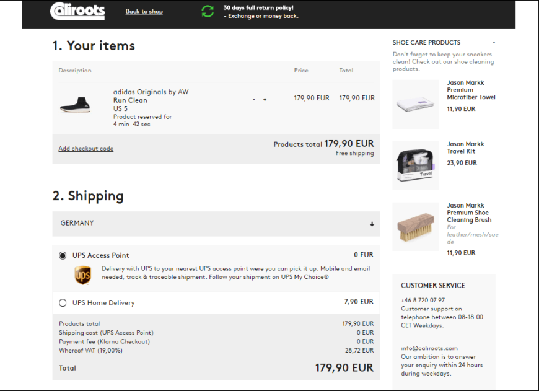539x391 pixels.
Task: Click the adidas Originals by AW text
Action: click(151, 92)
